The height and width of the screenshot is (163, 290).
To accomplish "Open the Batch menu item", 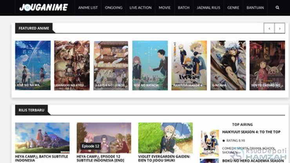I will (x=184, y=7).
